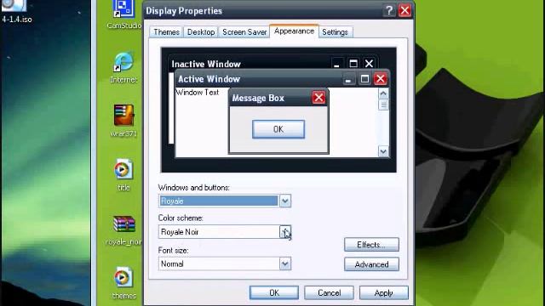The height and width of the screenshot is (306, 545).
Task: Click the Active Window preview maximize icon
Action: 364,79
